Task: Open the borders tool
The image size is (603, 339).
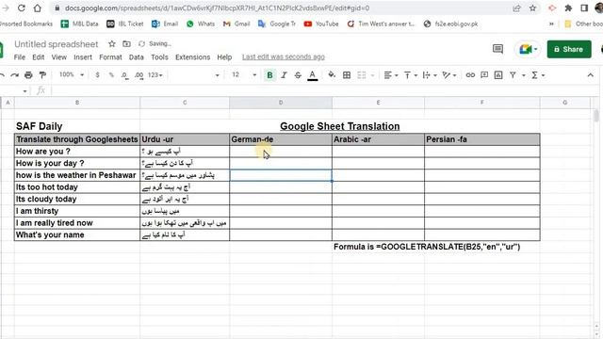Action: click(x=347, y=75)
